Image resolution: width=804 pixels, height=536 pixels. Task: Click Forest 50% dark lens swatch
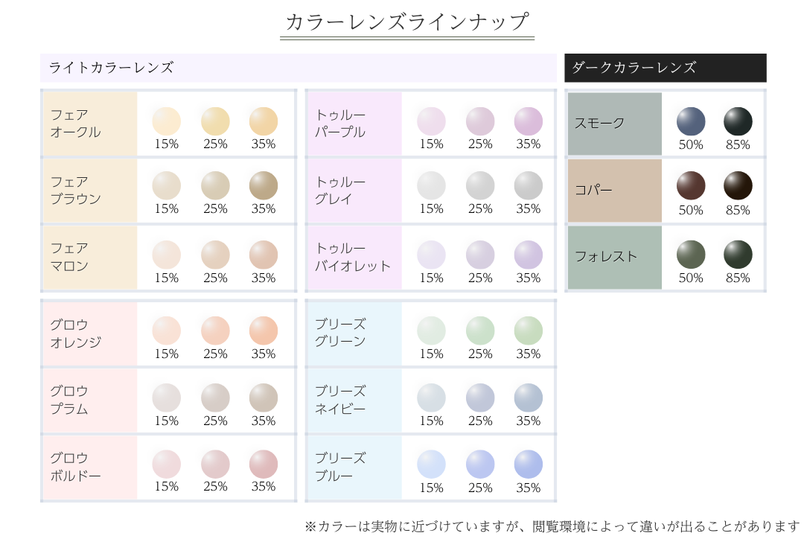point(691,255)
